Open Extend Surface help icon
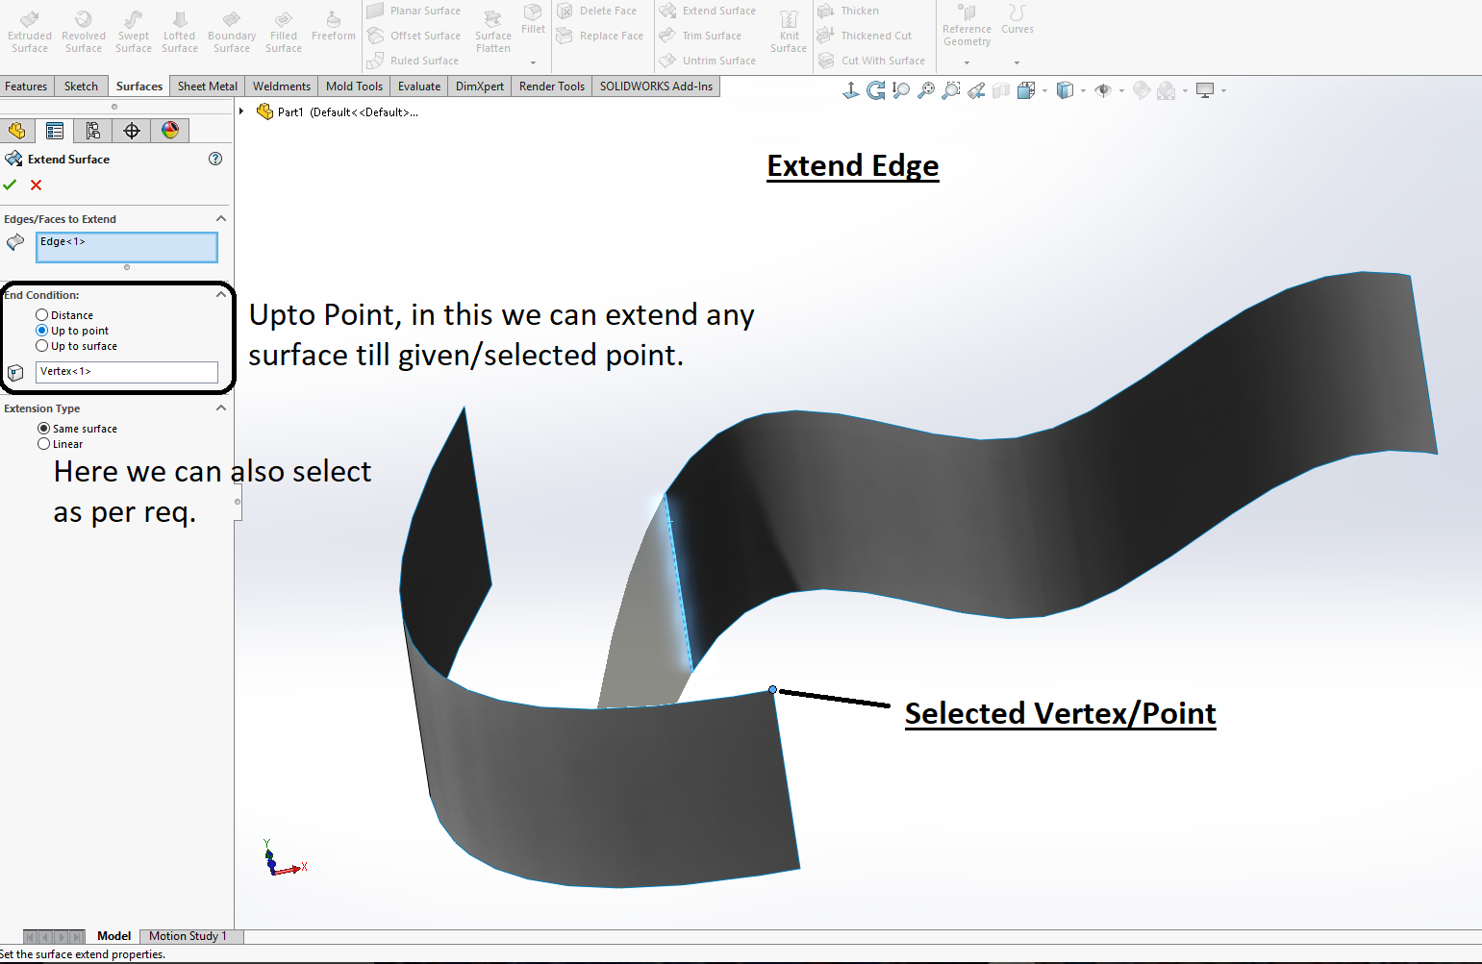Image resolution: width=1482 pixels, height=964 pixels. (x=215, y=159)
